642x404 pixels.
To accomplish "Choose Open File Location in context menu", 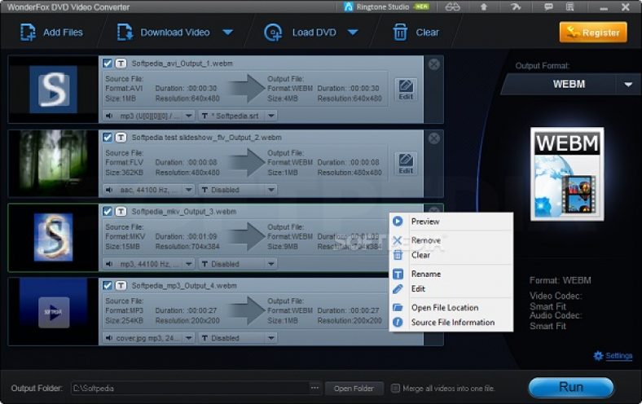I will 444,308.
